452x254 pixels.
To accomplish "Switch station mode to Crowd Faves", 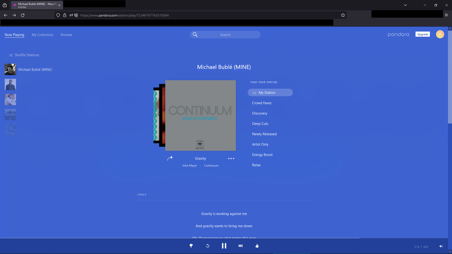I will tap(262, 103).
